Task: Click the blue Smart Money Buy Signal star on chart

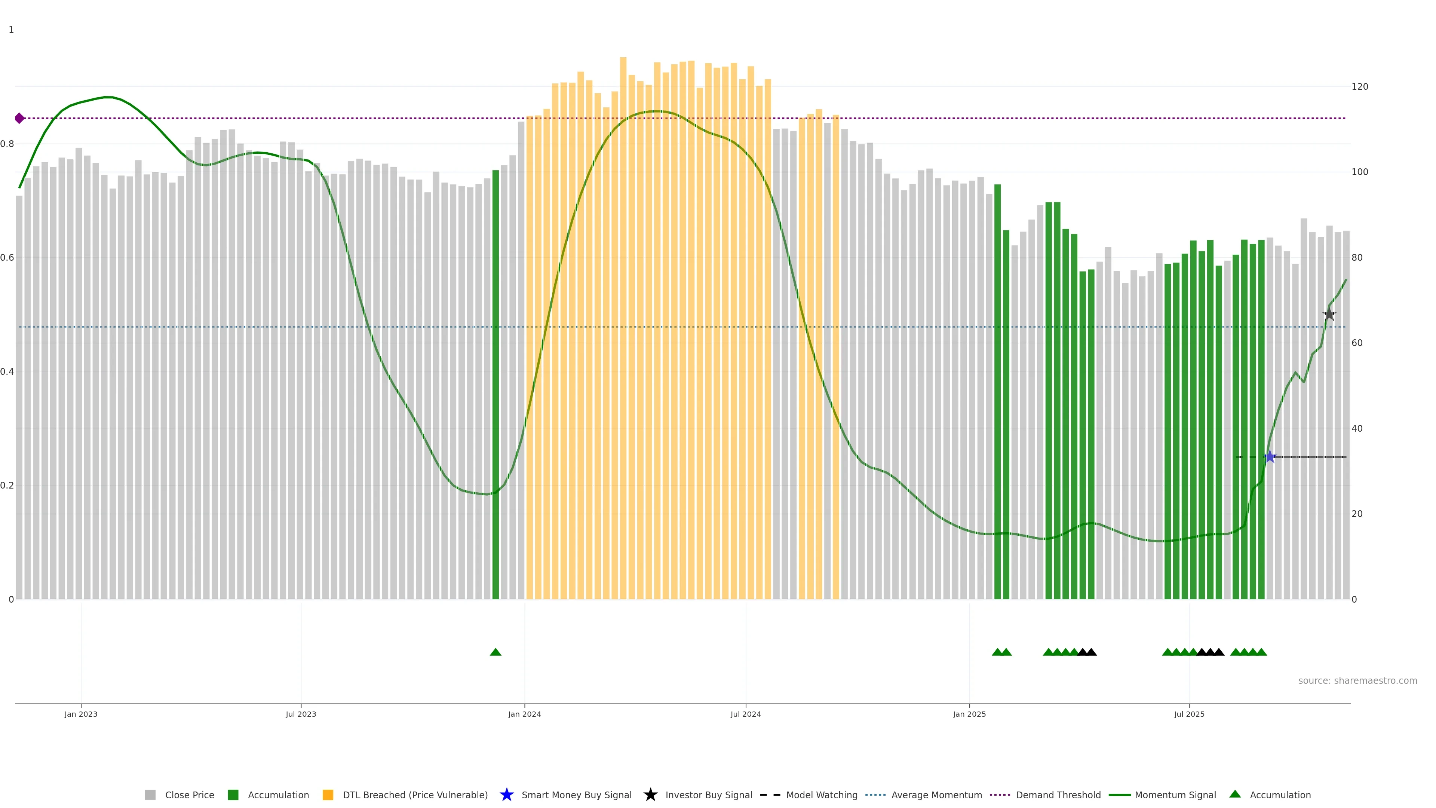Action: coord(1269,457)
